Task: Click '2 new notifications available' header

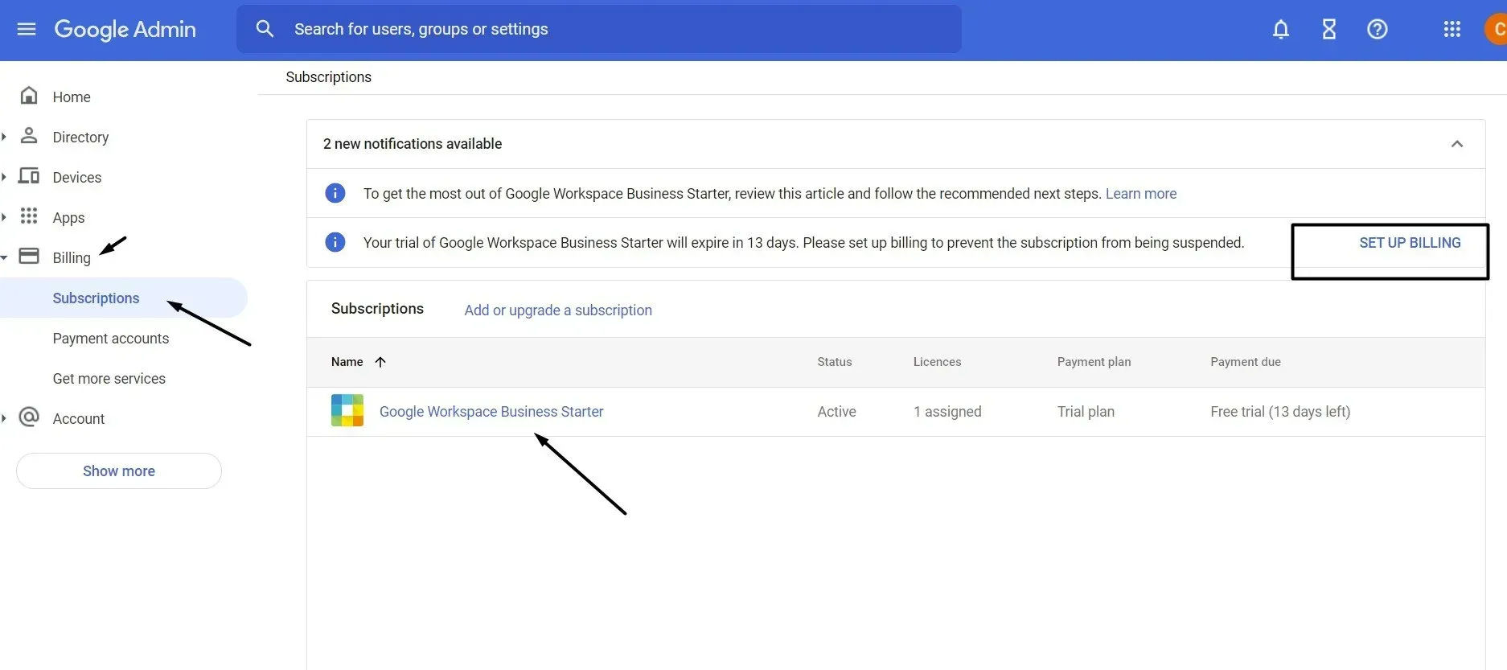Action: click(413, 144)
